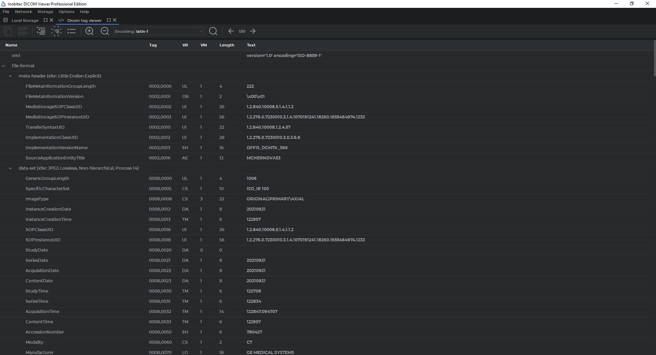This screenshot has height=355, width=656.
Task: Open the Options menu
Action: coord(66,12)
